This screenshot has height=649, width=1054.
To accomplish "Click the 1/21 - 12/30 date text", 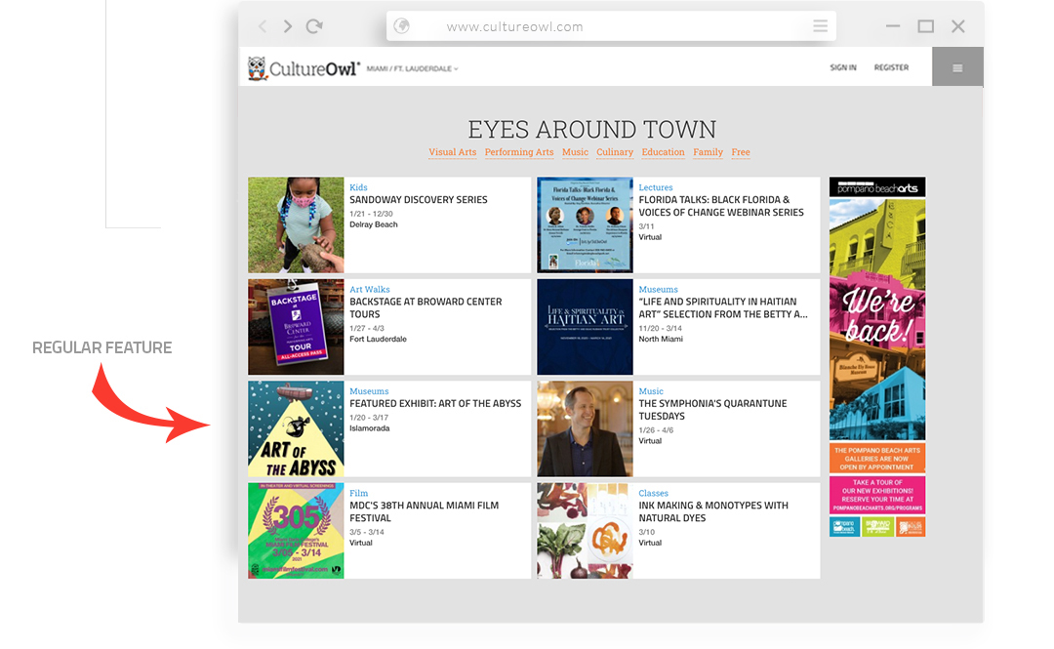I will coord(371,214).
